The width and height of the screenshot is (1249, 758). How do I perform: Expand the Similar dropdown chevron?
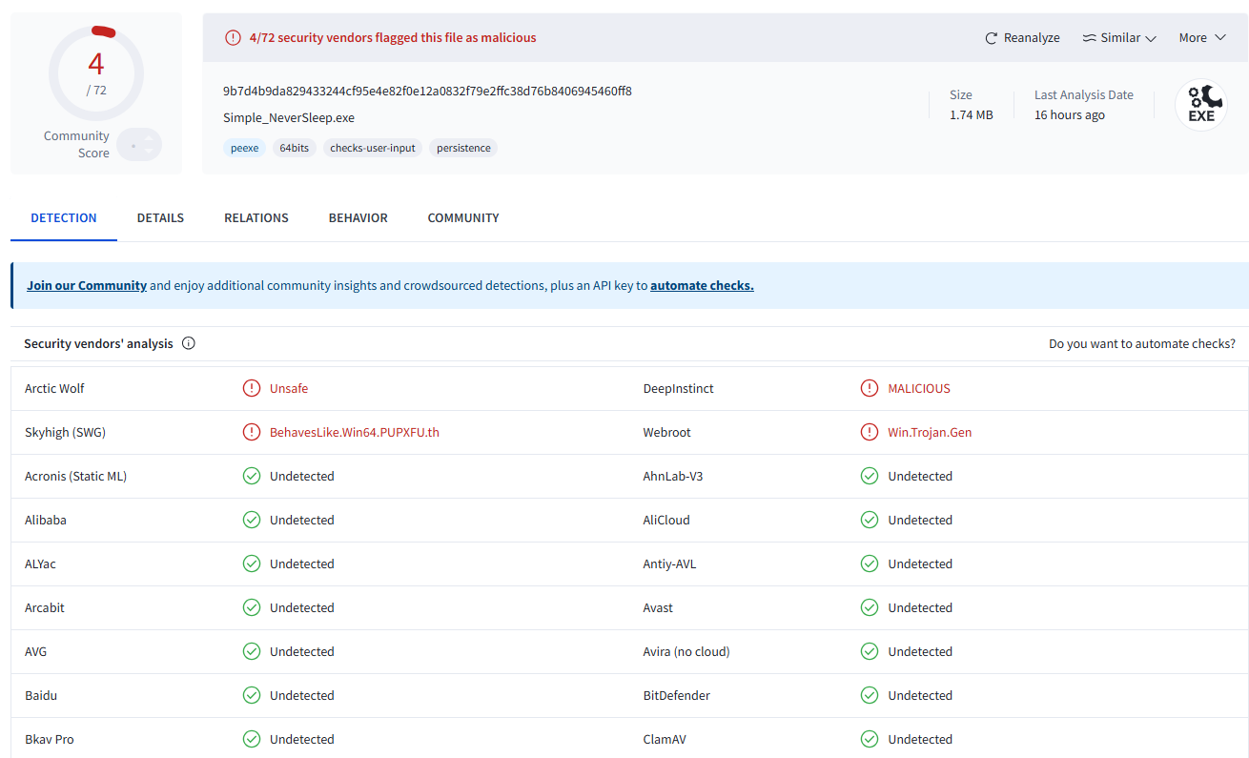pos(1151,38)
